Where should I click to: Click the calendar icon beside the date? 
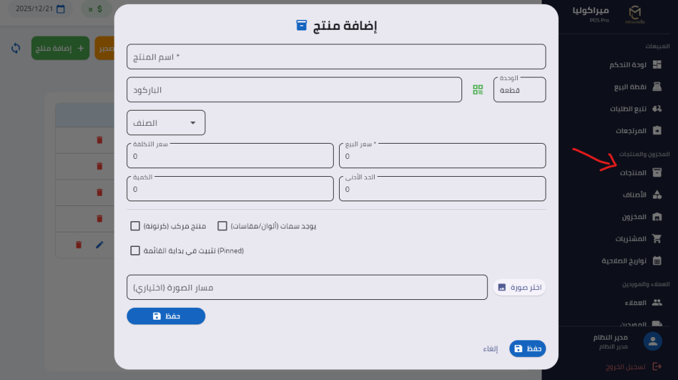point(61,10)
